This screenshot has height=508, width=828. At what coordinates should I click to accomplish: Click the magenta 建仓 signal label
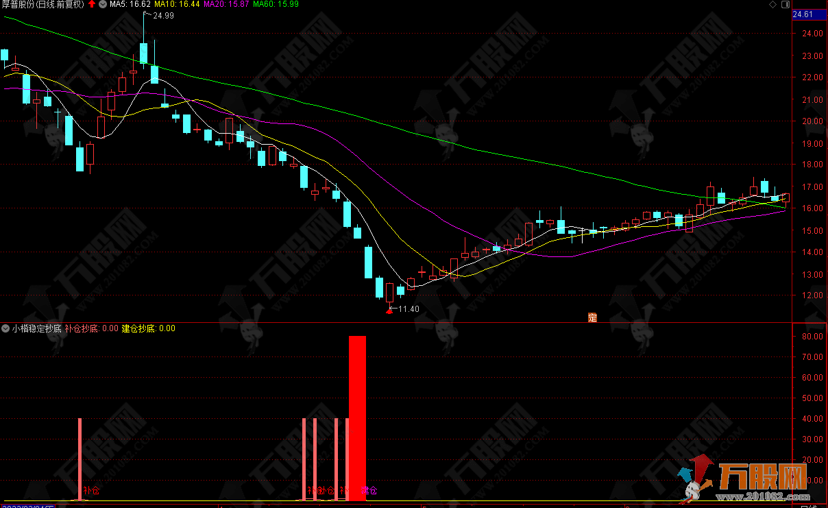tap(369, 491)
